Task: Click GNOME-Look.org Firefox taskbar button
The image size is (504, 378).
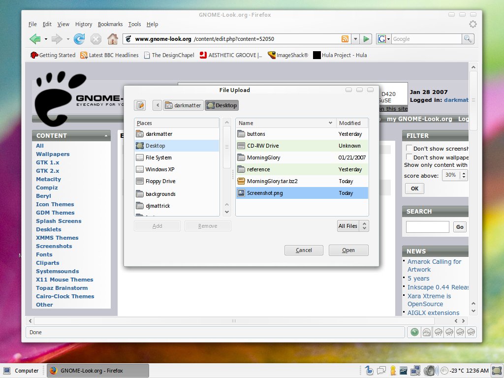Action: pyautogui.click(x=98, y=371)
